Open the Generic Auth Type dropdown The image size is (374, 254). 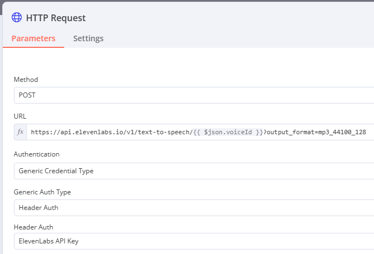[x=194, y=208]
